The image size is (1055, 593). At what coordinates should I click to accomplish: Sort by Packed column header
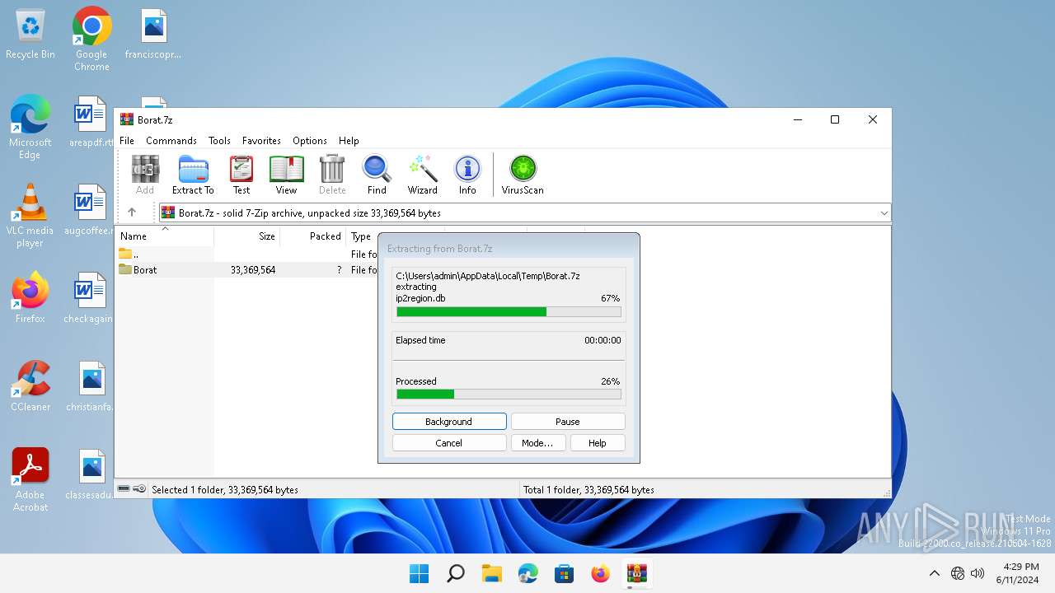313,236
